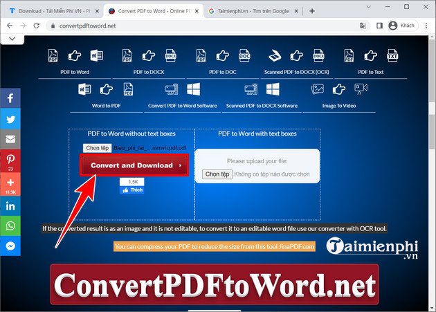Click the Không có tệp nào được chọn text

272,174
